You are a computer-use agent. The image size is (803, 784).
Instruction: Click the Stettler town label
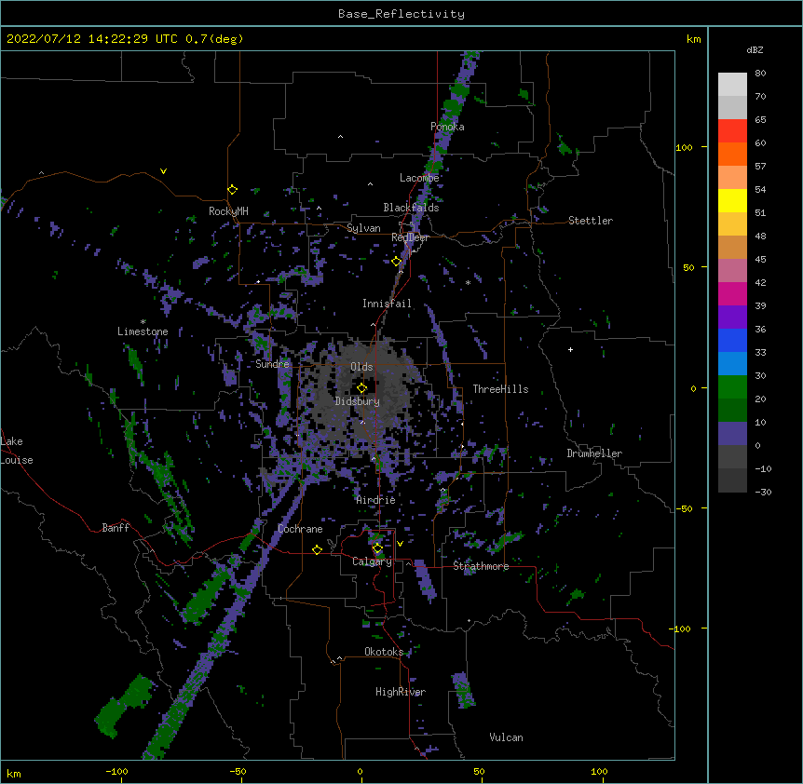[591, 221]
